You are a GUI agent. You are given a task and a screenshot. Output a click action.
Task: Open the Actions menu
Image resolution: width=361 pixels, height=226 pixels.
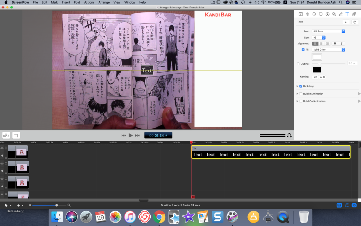[89, 2]
